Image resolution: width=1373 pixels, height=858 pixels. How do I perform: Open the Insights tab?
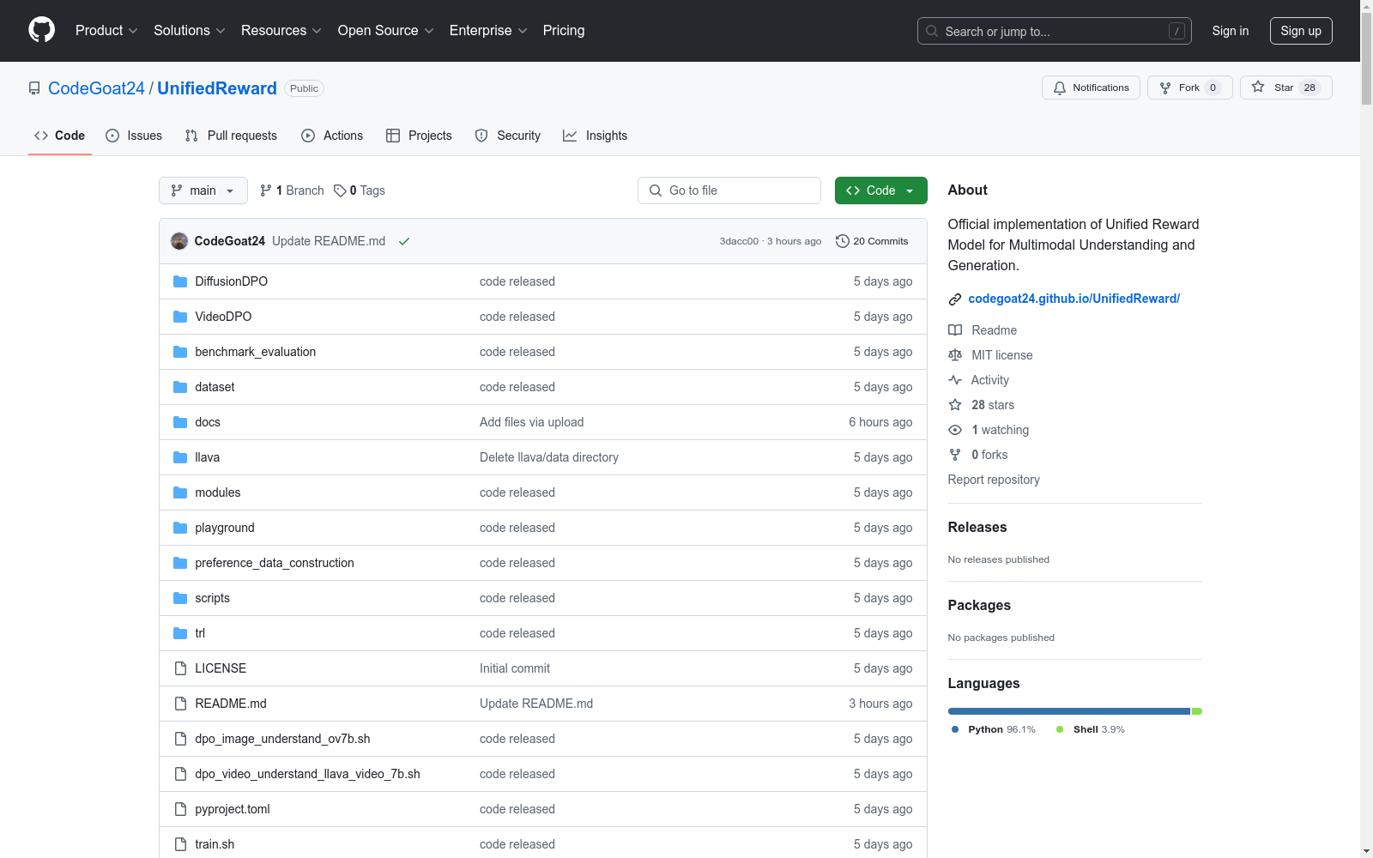point(596,136)
